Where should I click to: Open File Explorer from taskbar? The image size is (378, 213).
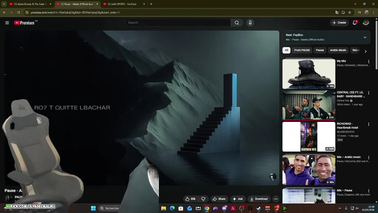164,208
